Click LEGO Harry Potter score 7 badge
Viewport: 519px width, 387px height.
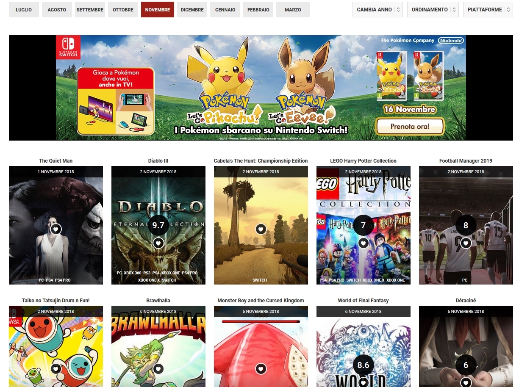[364, 225]
